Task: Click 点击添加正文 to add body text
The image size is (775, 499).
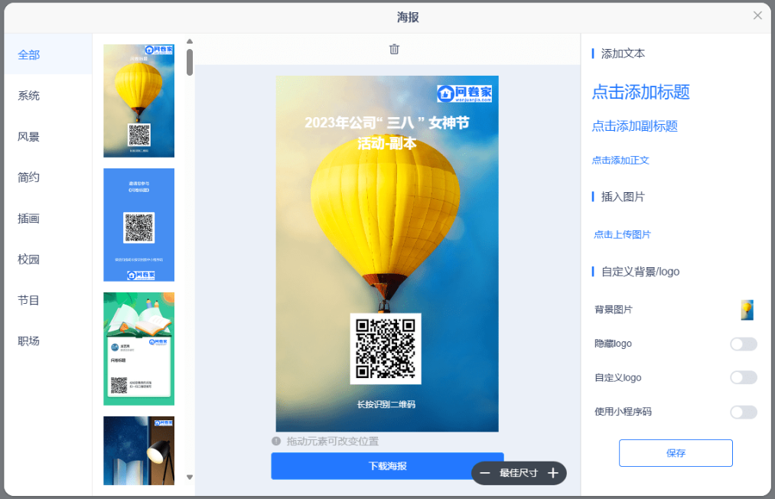Action: click(x=620, y=160)
